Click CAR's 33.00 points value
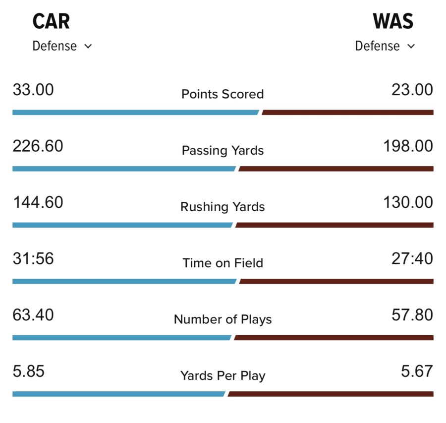The width and height of the screenshot is (446, 423). [33, 90]
